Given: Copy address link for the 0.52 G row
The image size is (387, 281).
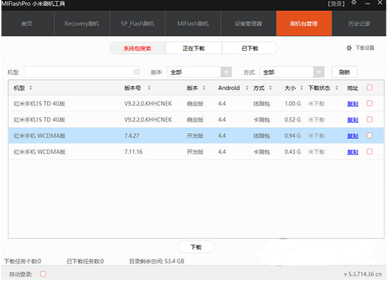Looking at the screenshot, I should tap(352, 120).
